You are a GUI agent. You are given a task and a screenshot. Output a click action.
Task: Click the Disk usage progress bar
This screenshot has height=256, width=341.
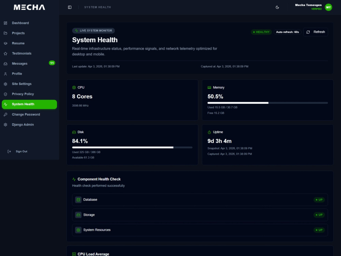pyautogui.click(x=132, y=147)
